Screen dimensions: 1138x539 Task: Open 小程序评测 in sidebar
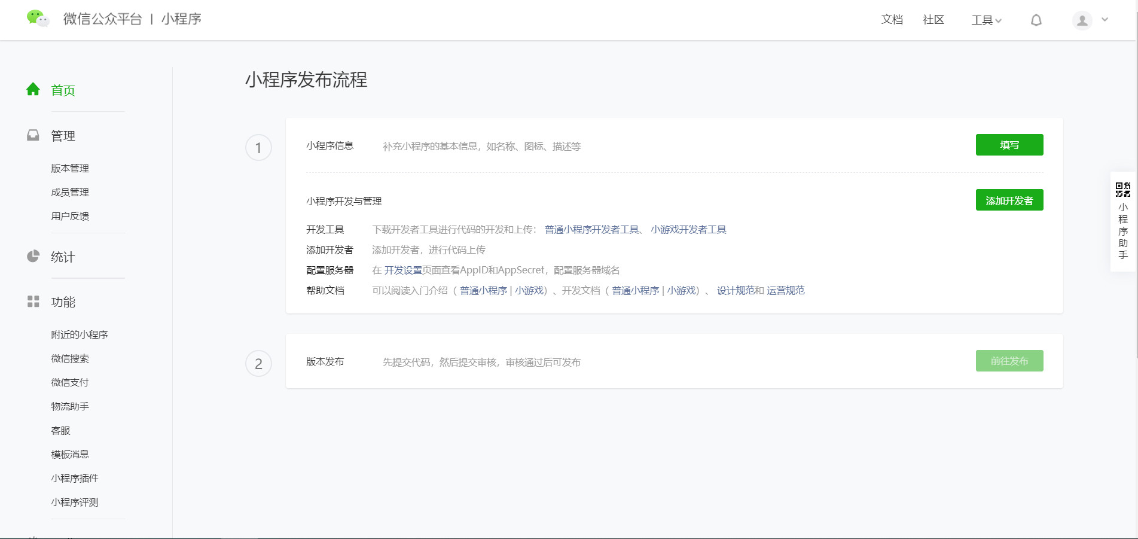coord(75,503)
